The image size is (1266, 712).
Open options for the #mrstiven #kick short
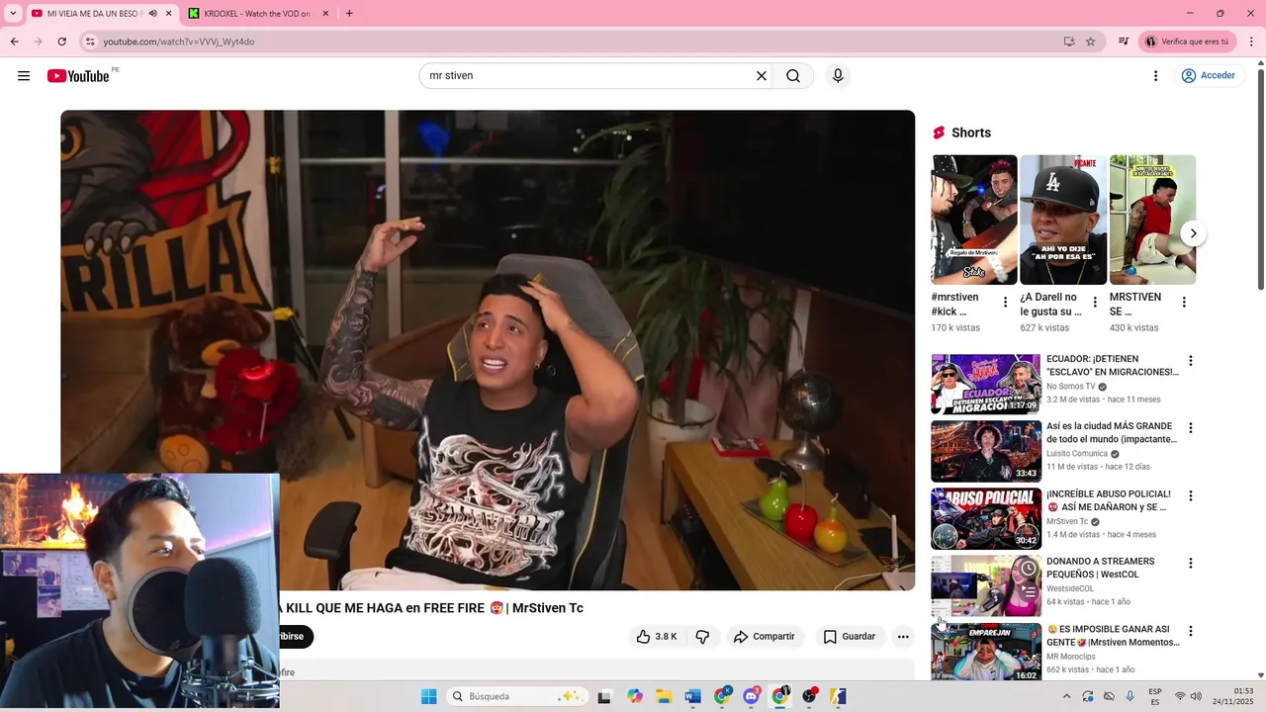click(x=1006, y=303)
